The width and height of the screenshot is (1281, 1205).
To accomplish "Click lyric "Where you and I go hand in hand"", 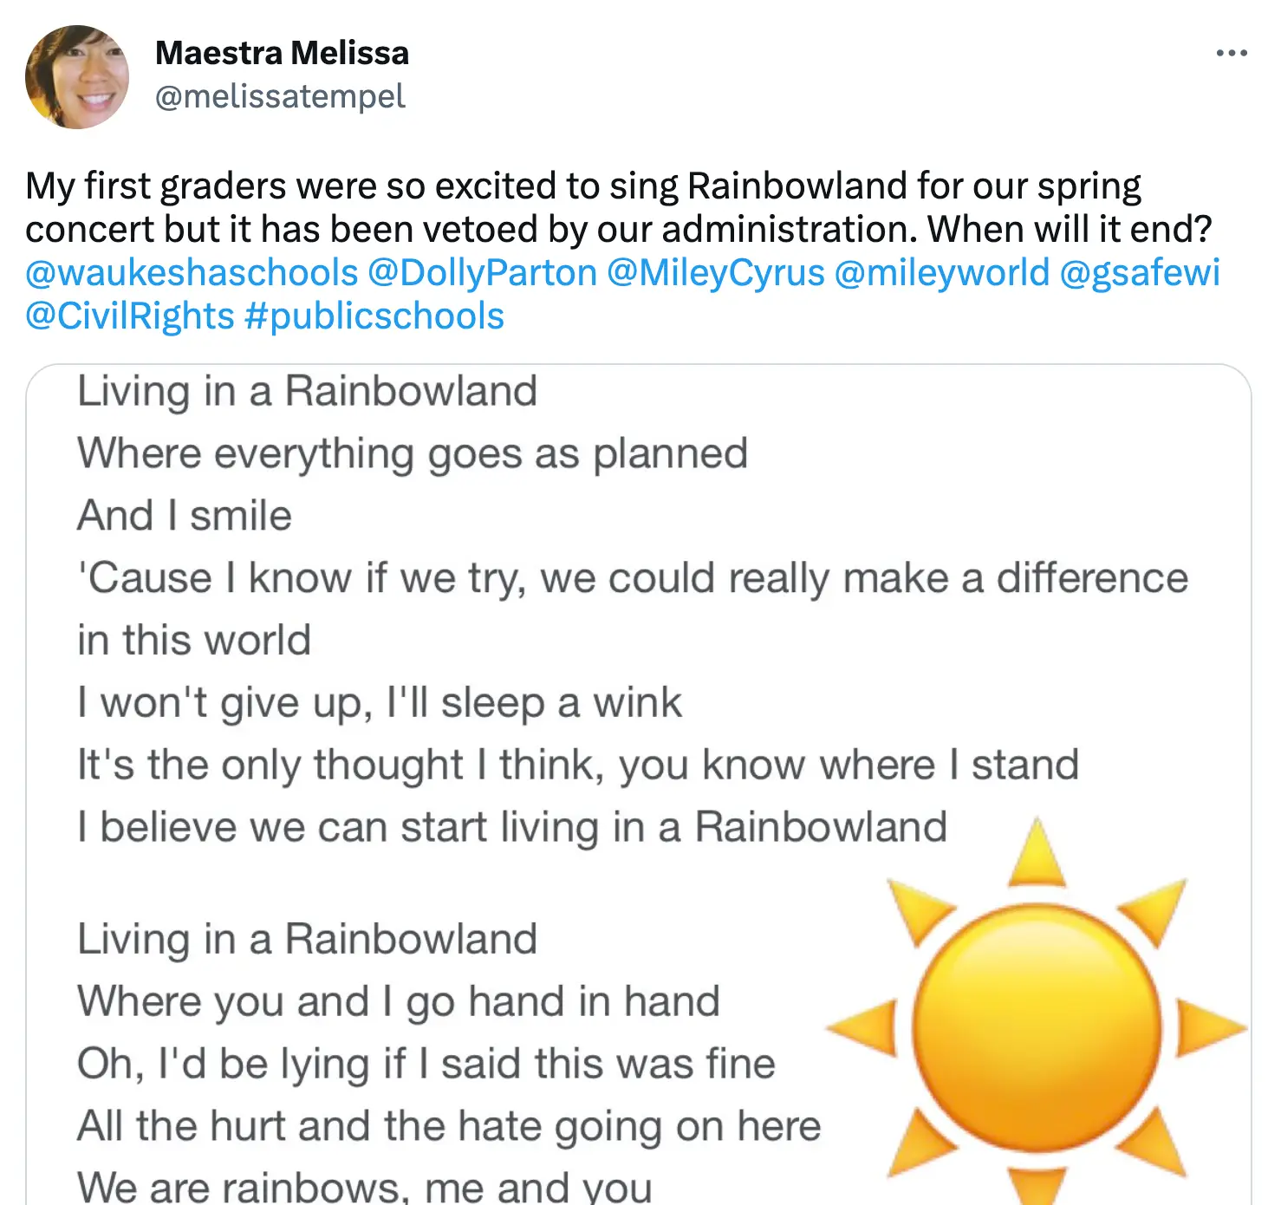I will click(399, 1001).
